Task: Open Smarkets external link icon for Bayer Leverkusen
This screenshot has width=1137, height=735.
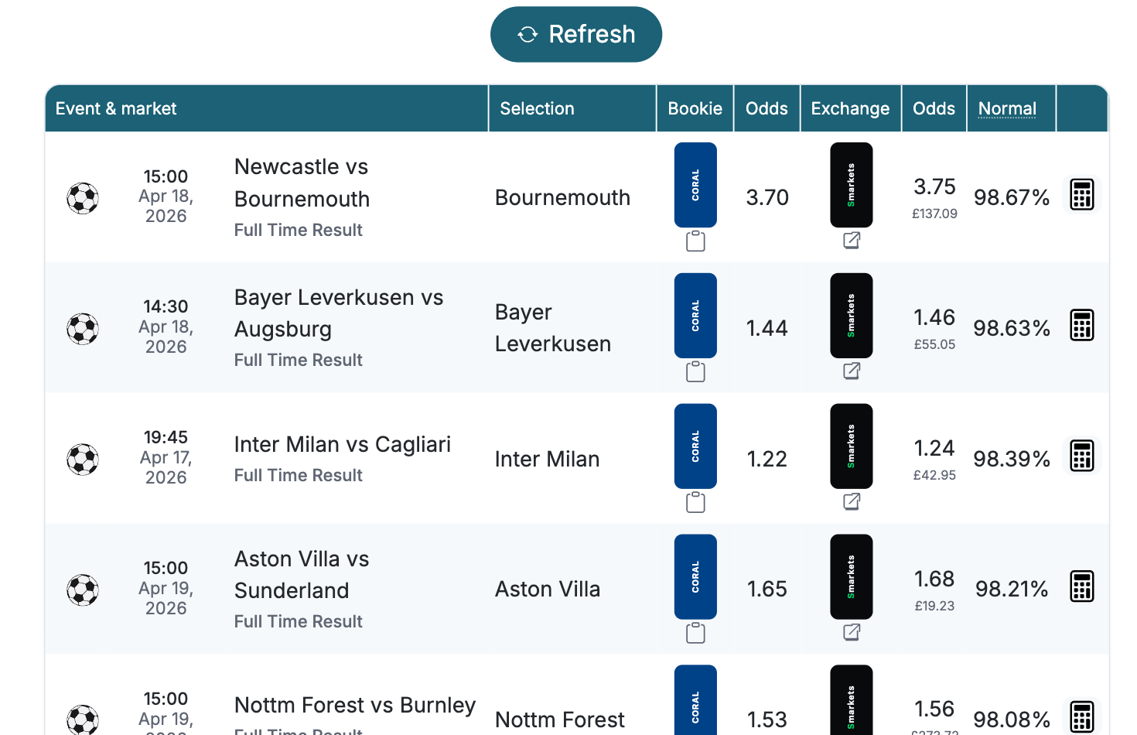Action: [x=852, y=371]
